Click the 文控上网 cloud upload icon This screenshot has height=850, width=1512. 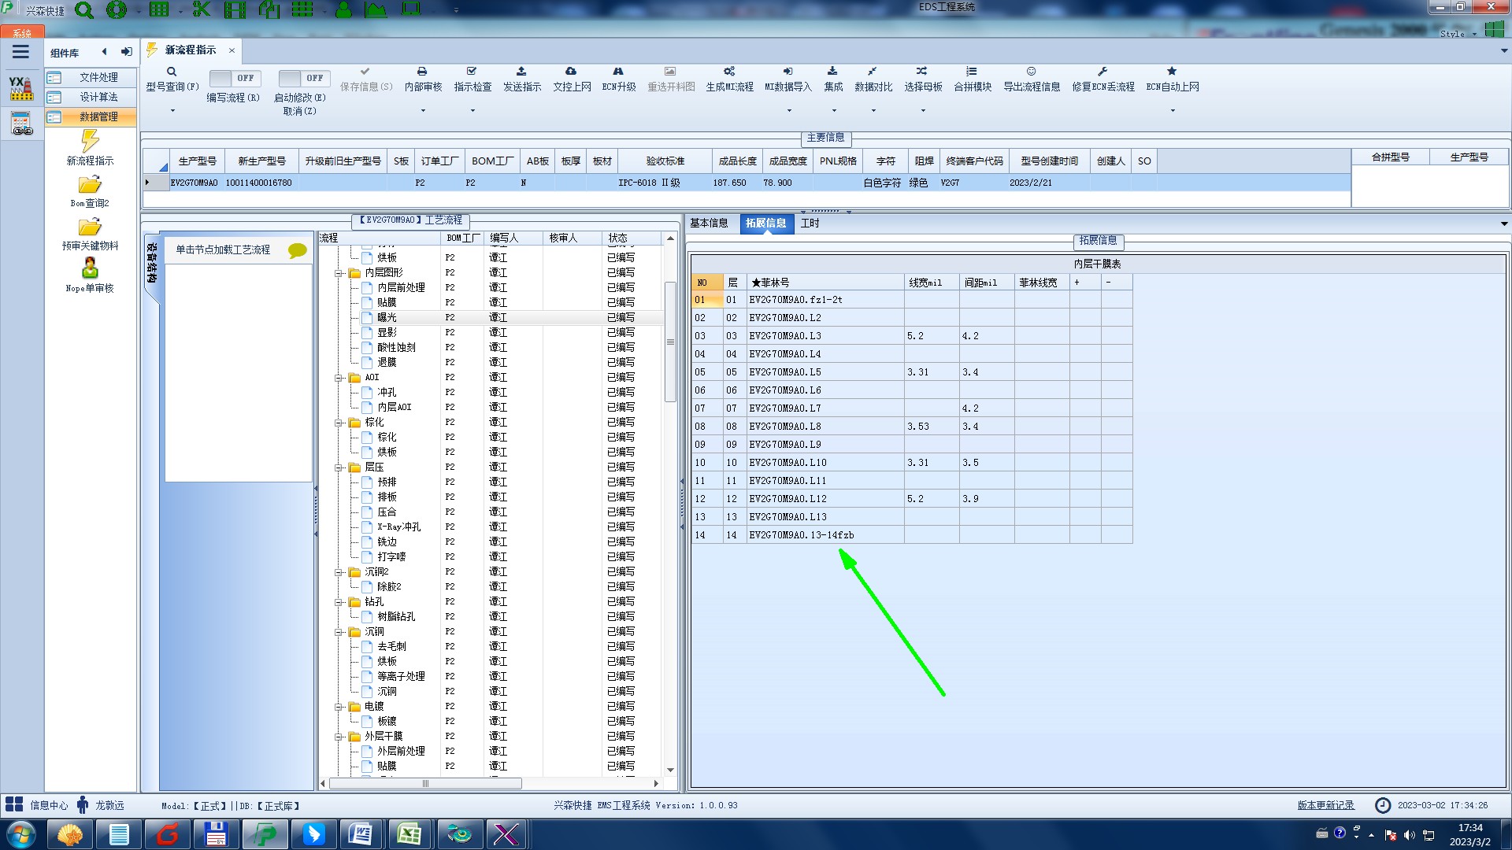pyautogui.click(x=571, y=72)
